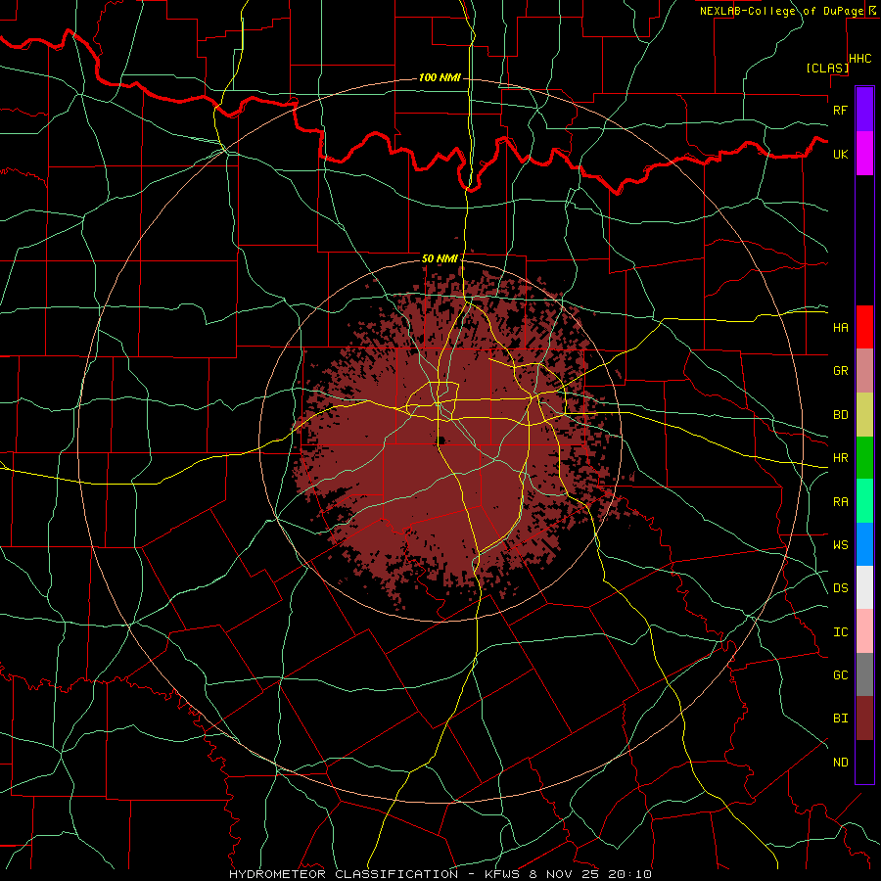The width and height of the screenshot is (881, 881).
Task: Click the 'DS' legend label
Action: coord(841,588)
